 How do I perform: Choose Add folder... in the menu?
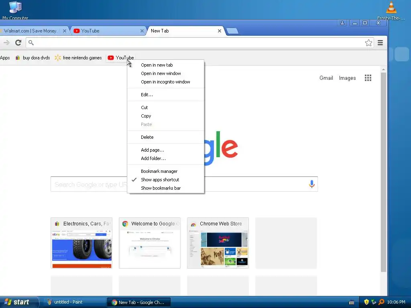pyautogui.click(x=166, y=158)
